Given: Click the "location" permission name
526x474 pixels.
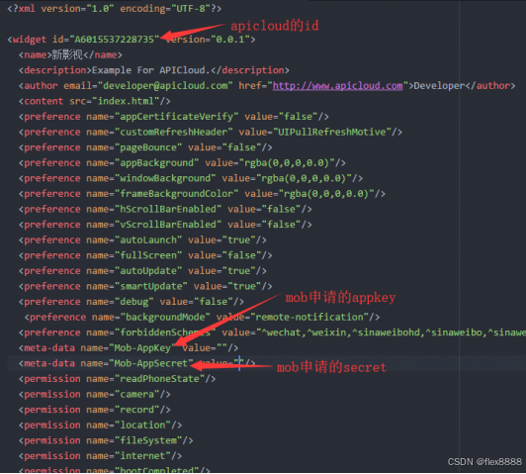Looking at the screenshot, I should click(142, 426).
